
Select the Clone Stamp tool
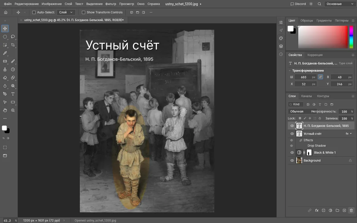[x=5, y=69]
